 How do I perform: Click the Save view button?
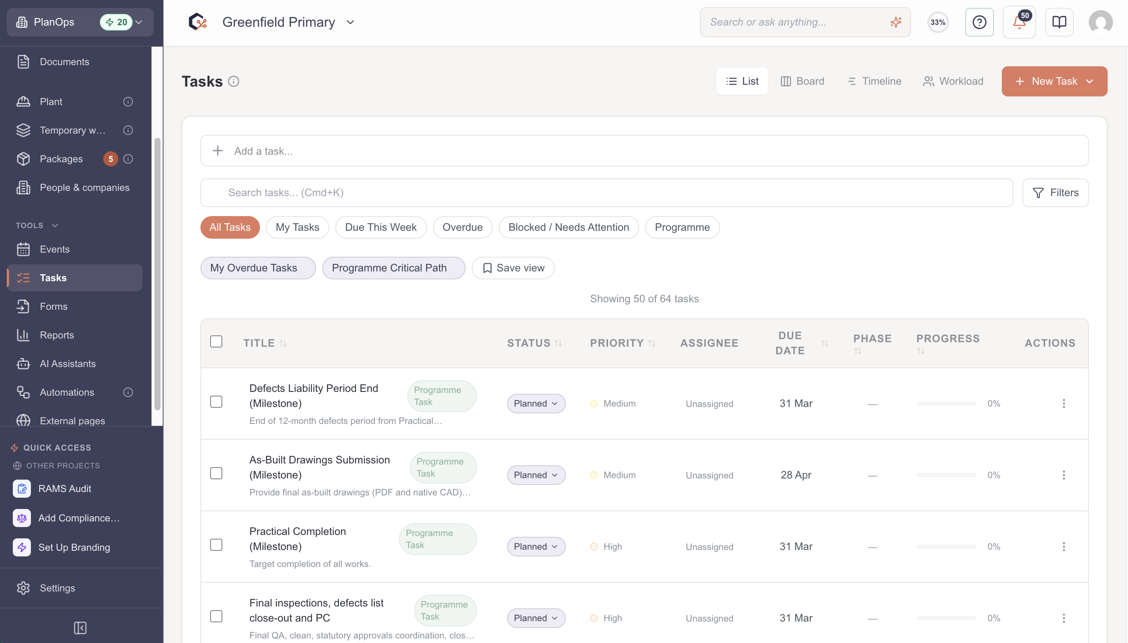pyautogui.click(x=512, y=268)
